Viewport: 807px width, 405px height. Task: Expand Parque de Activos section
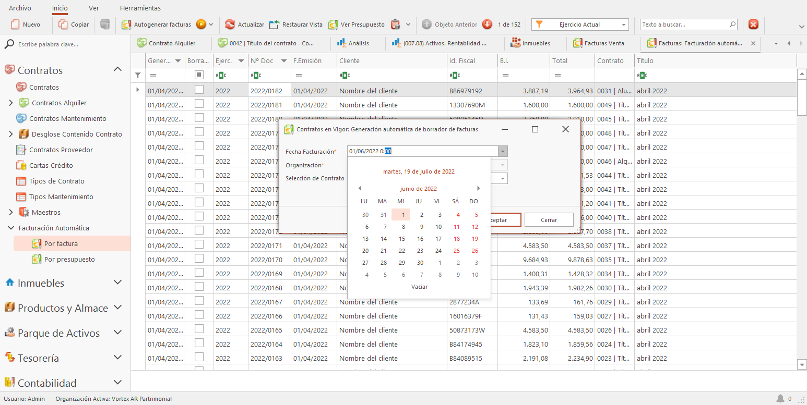click(x=118, y=333)
